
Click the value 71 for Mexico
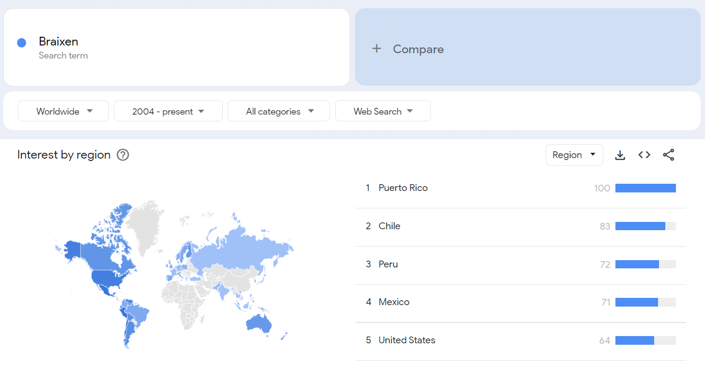tap(606, 302)
